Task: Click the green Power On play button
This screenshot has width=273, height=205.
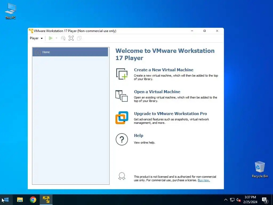Action: point(51,38)
